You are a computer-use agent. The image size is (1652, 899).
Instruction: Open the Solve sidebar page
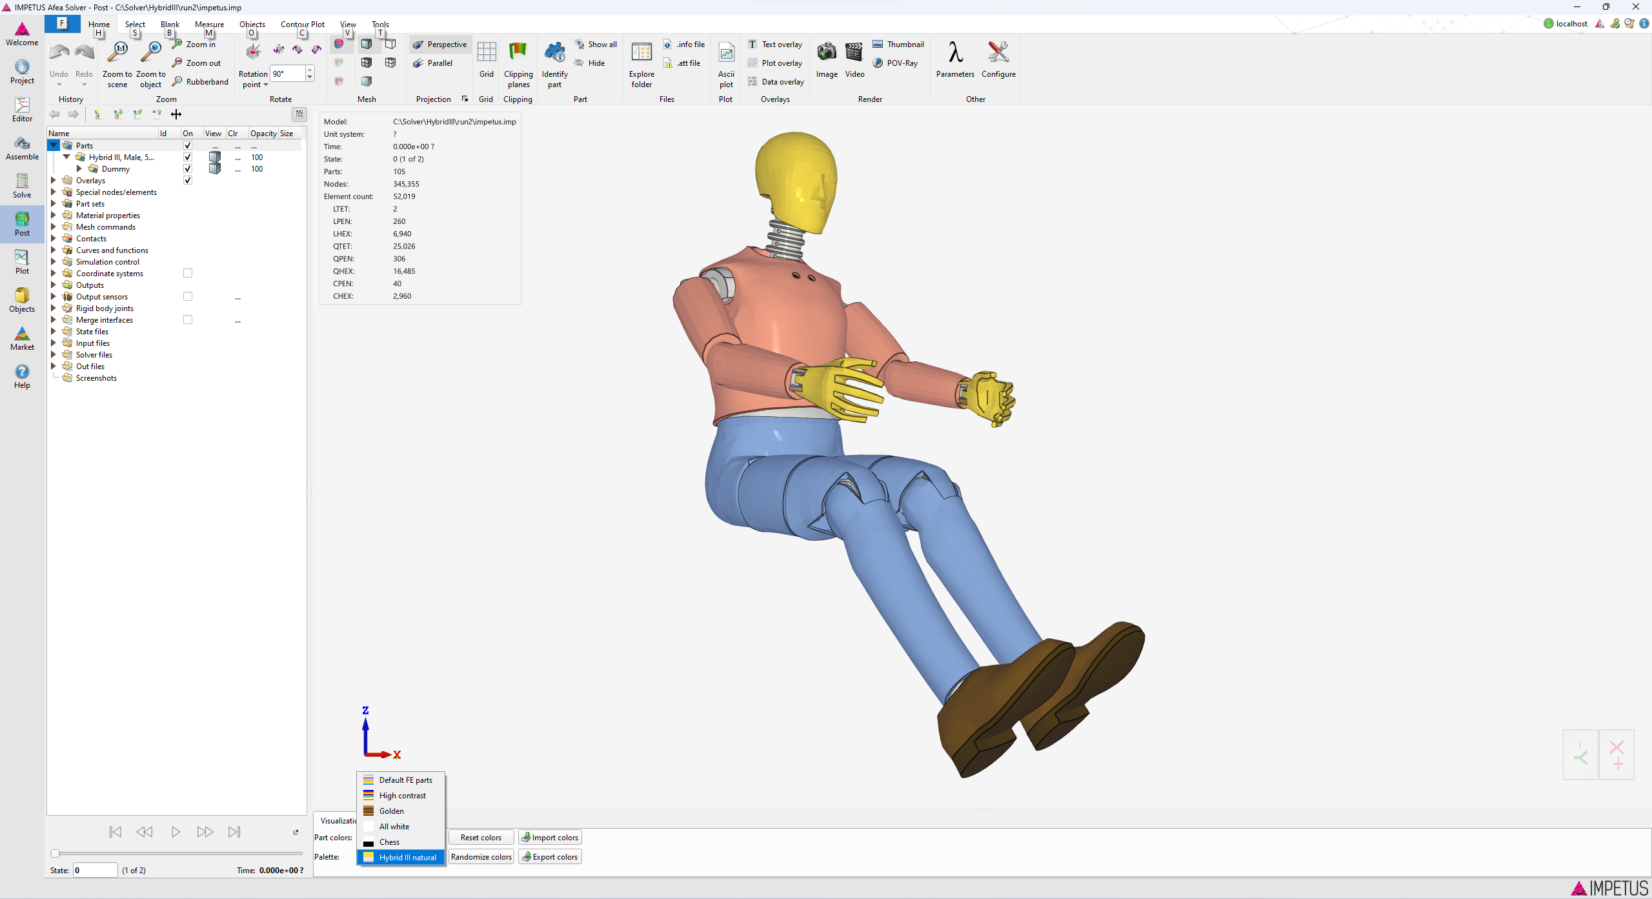click(22, 186)
